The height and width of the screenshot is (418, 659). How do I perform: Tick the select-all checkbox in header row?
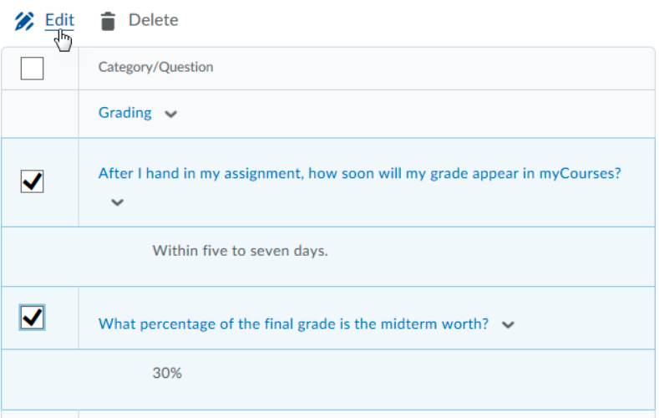click(x=33, y=68)
